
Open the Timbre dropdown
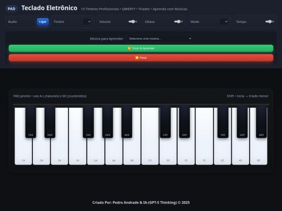click(x=87, y=22)
